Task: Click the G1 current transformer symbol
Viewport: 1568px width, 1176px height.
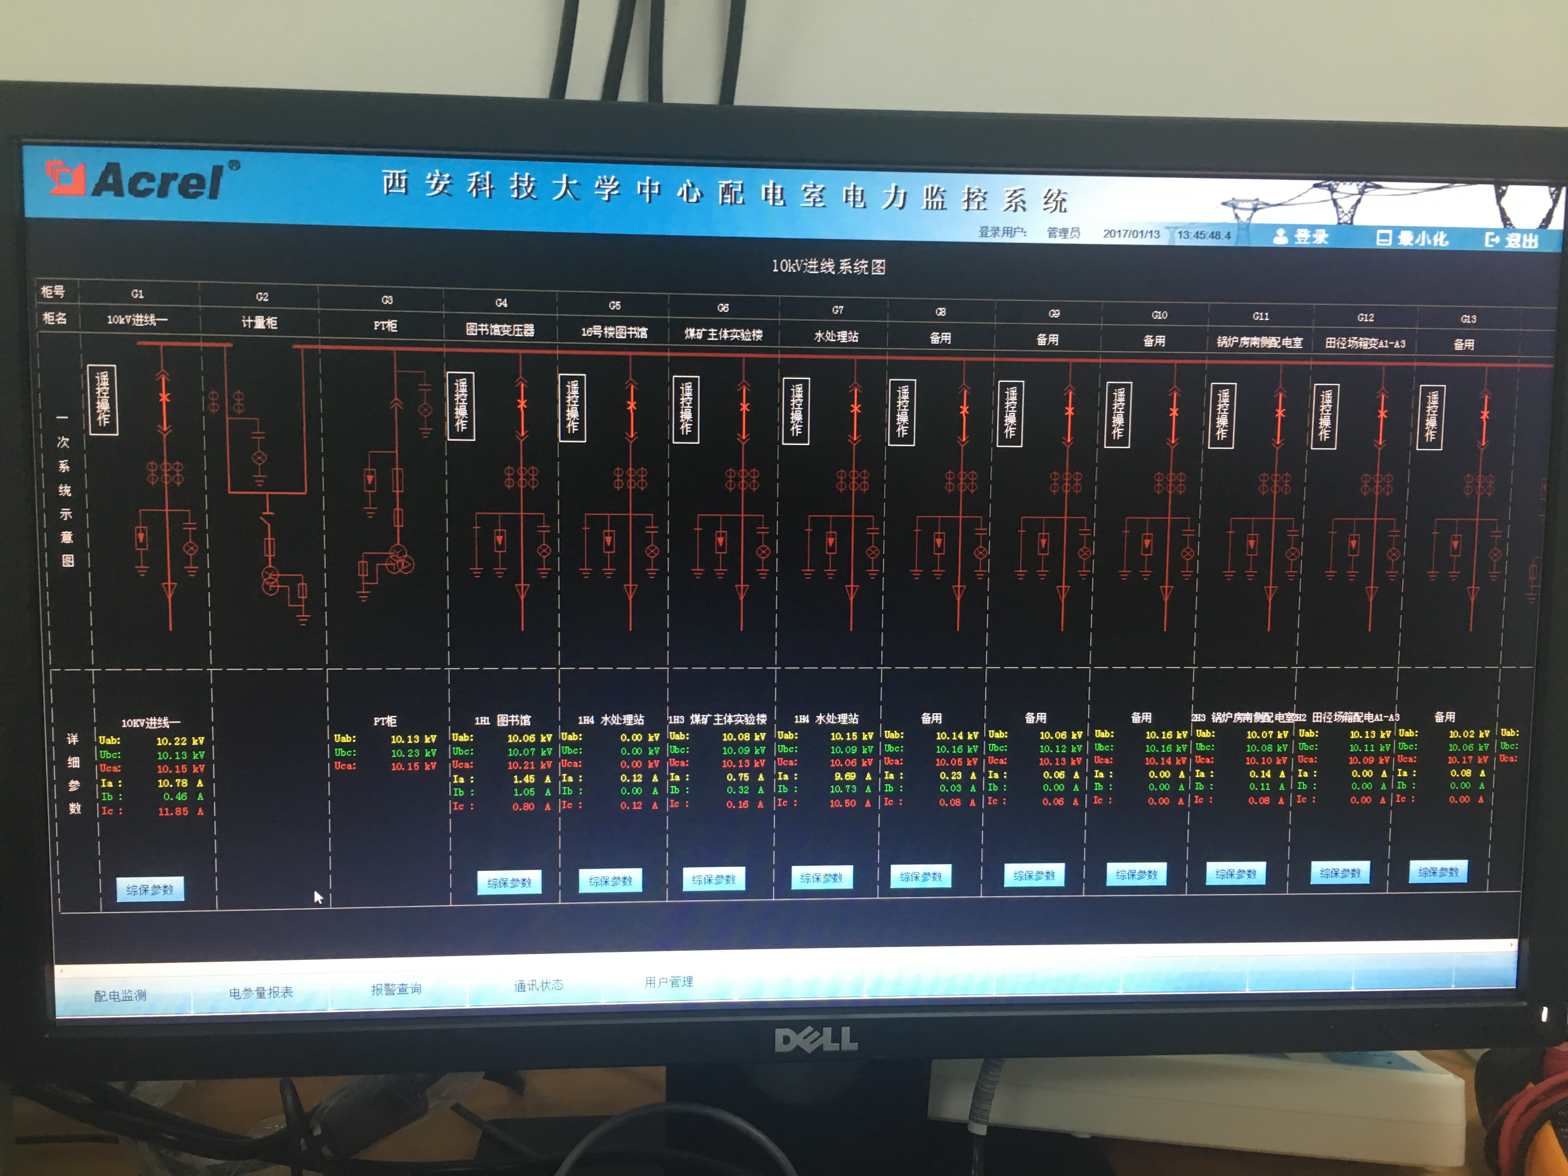Action: tap(165, 473)
